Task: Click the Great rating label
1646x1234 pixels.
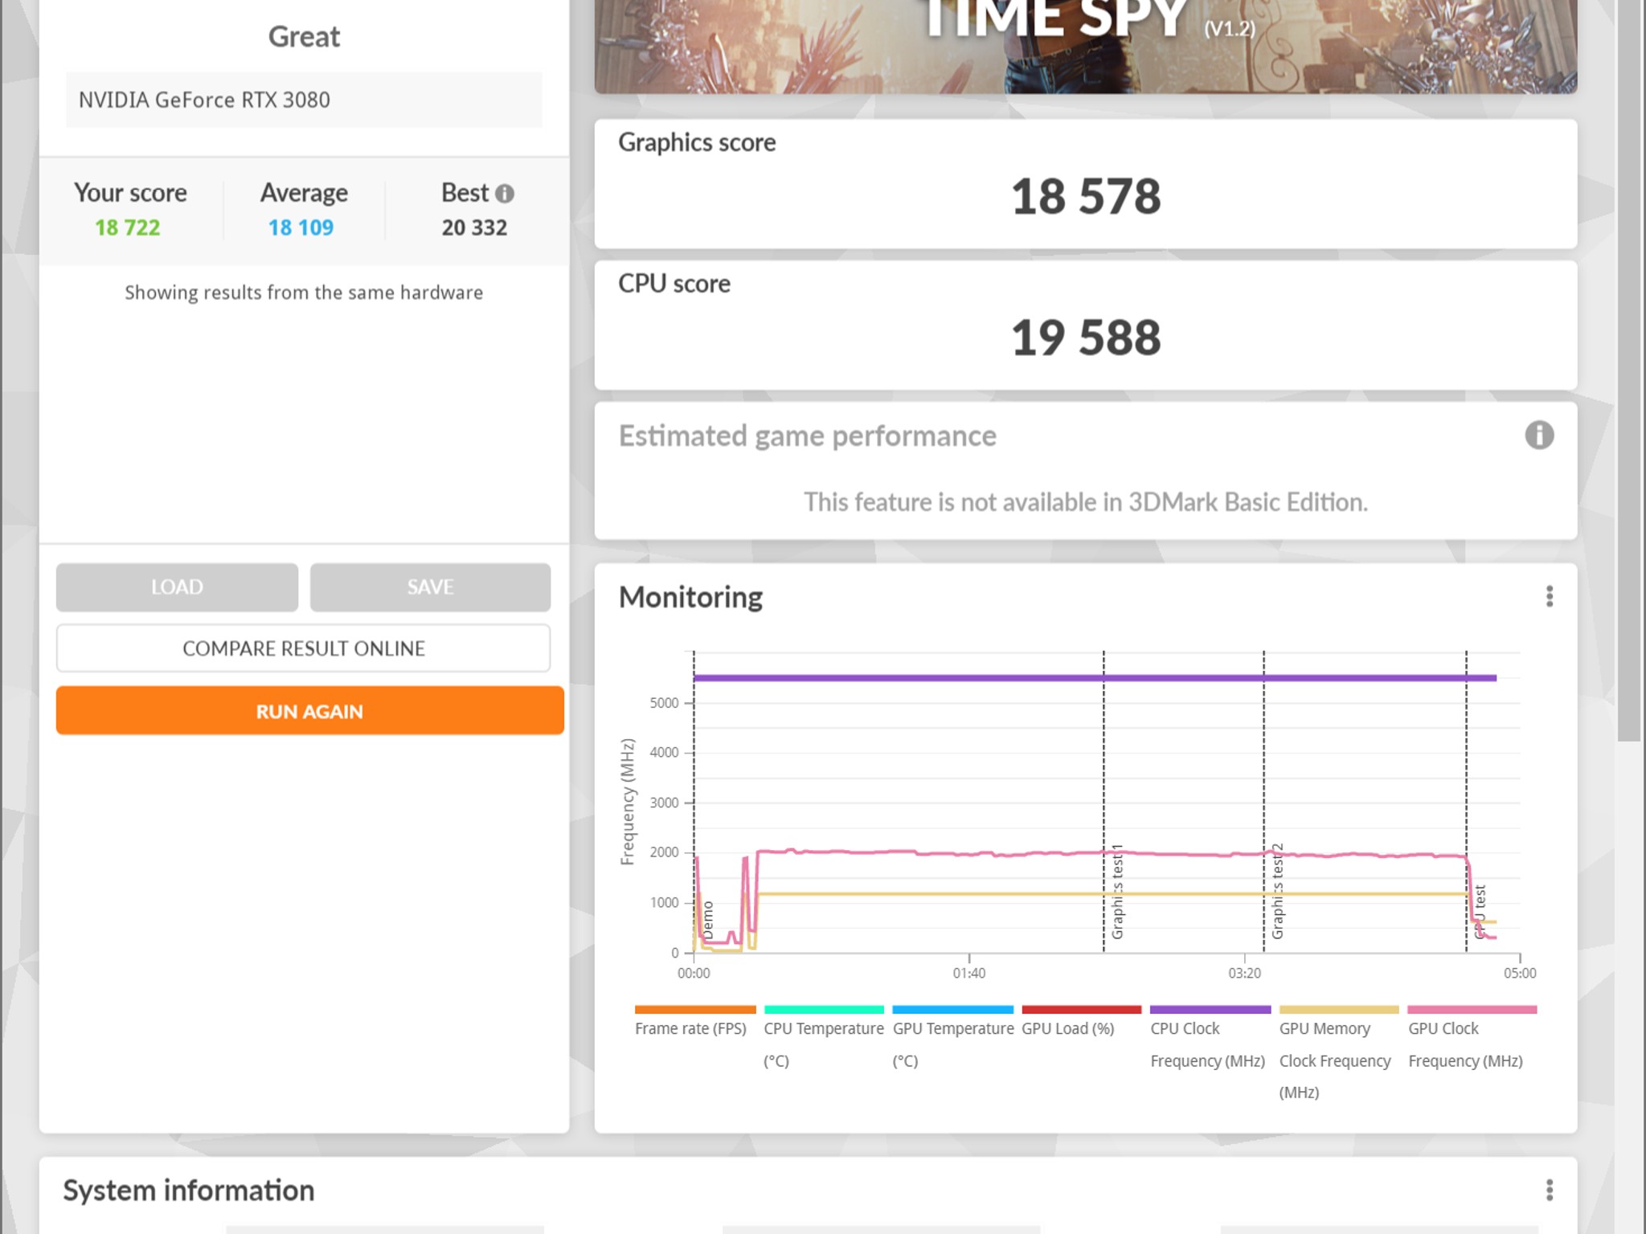Action: [304, 37]
